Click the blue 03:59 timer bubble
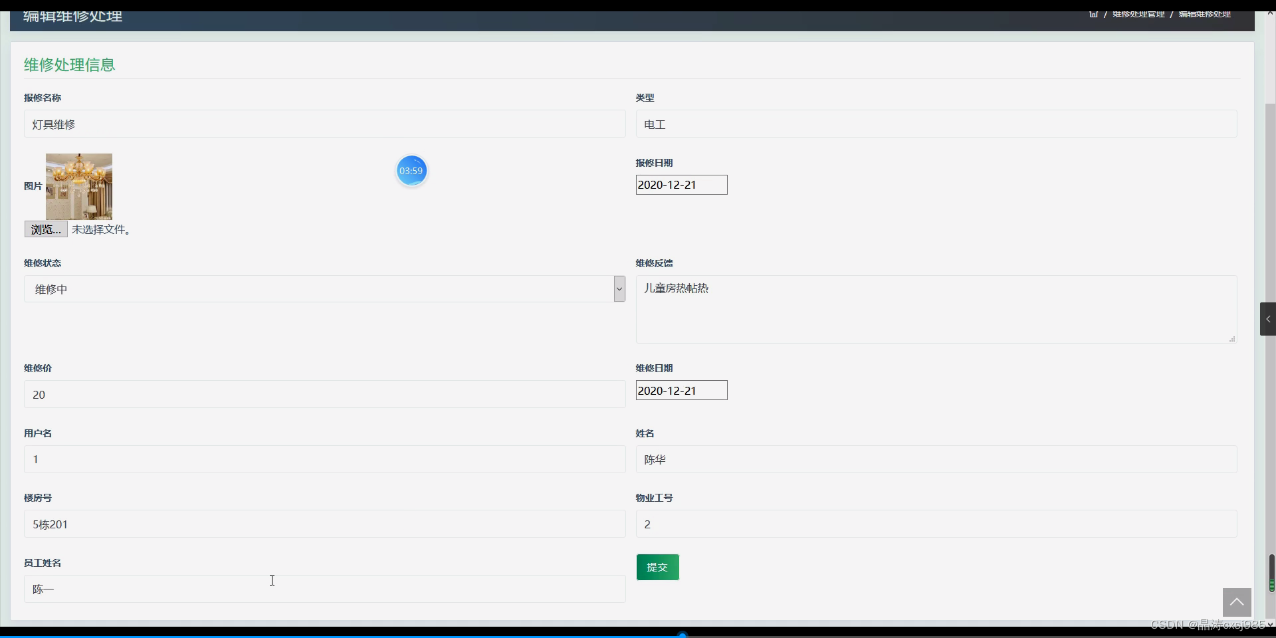1276x638 pixels. point(411,171)
